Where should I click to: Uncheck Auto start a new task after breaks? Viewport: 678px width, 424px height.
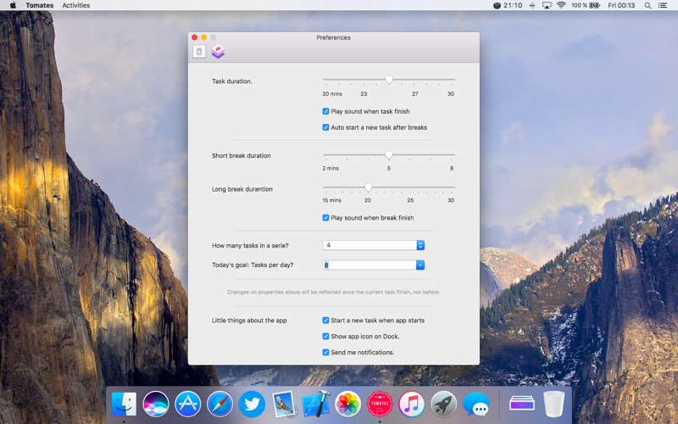pos(326,127)
